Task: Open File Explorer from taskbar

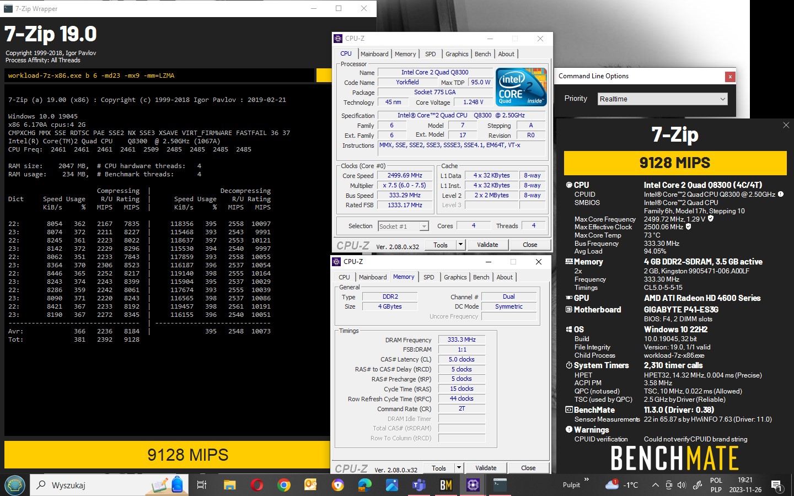Action: [229, 485]
